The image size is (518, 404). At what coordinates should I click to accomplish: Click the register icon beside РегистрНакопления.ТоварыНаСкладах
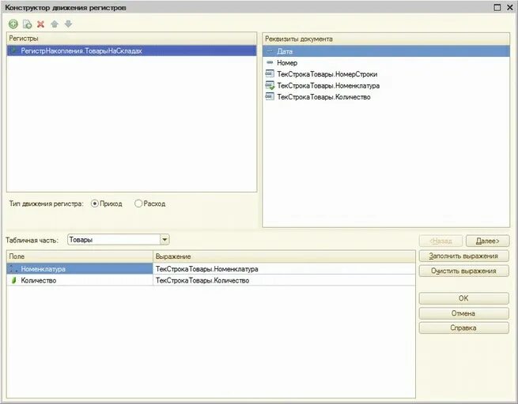coord(13,50)
